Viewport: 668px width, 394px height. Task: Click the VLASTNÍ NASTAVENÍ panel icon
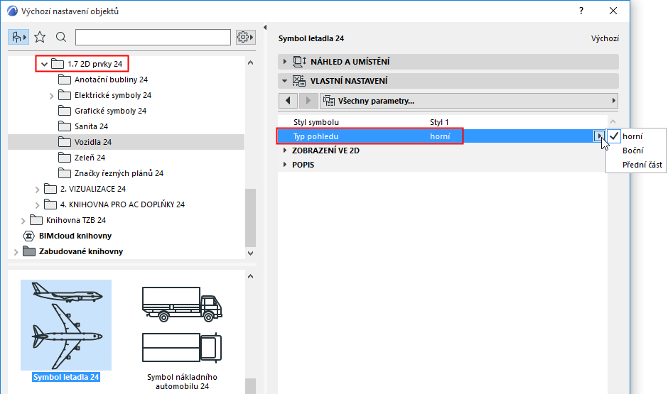[x=299, y=81]
